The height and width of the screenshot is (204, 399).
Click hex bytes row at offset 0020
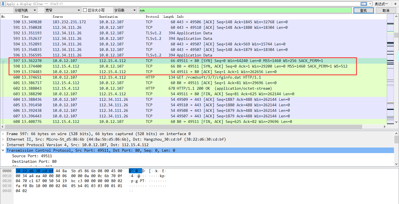69,181
